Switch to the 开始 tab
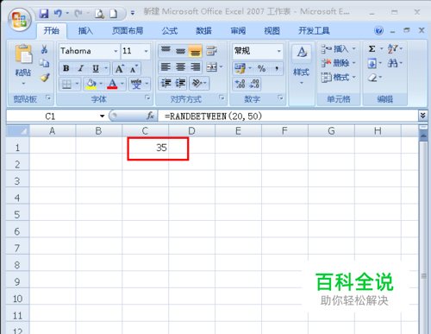Viewport: 431px width, 334px height. pos(52,30)
